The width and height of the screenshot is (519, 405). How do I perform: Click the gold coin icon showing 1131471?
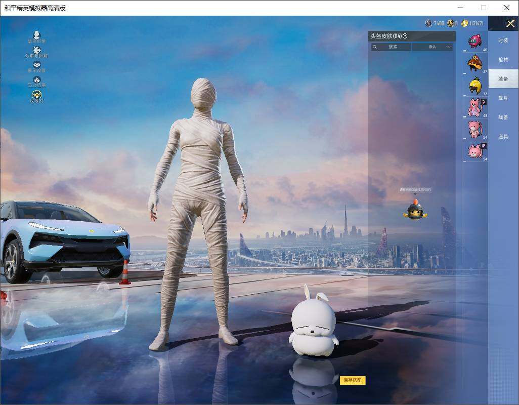click(465, 23)
